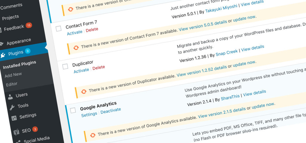Tick the Contact Form 7 checkbox
The image size is (306, 143).
point(59,28)
